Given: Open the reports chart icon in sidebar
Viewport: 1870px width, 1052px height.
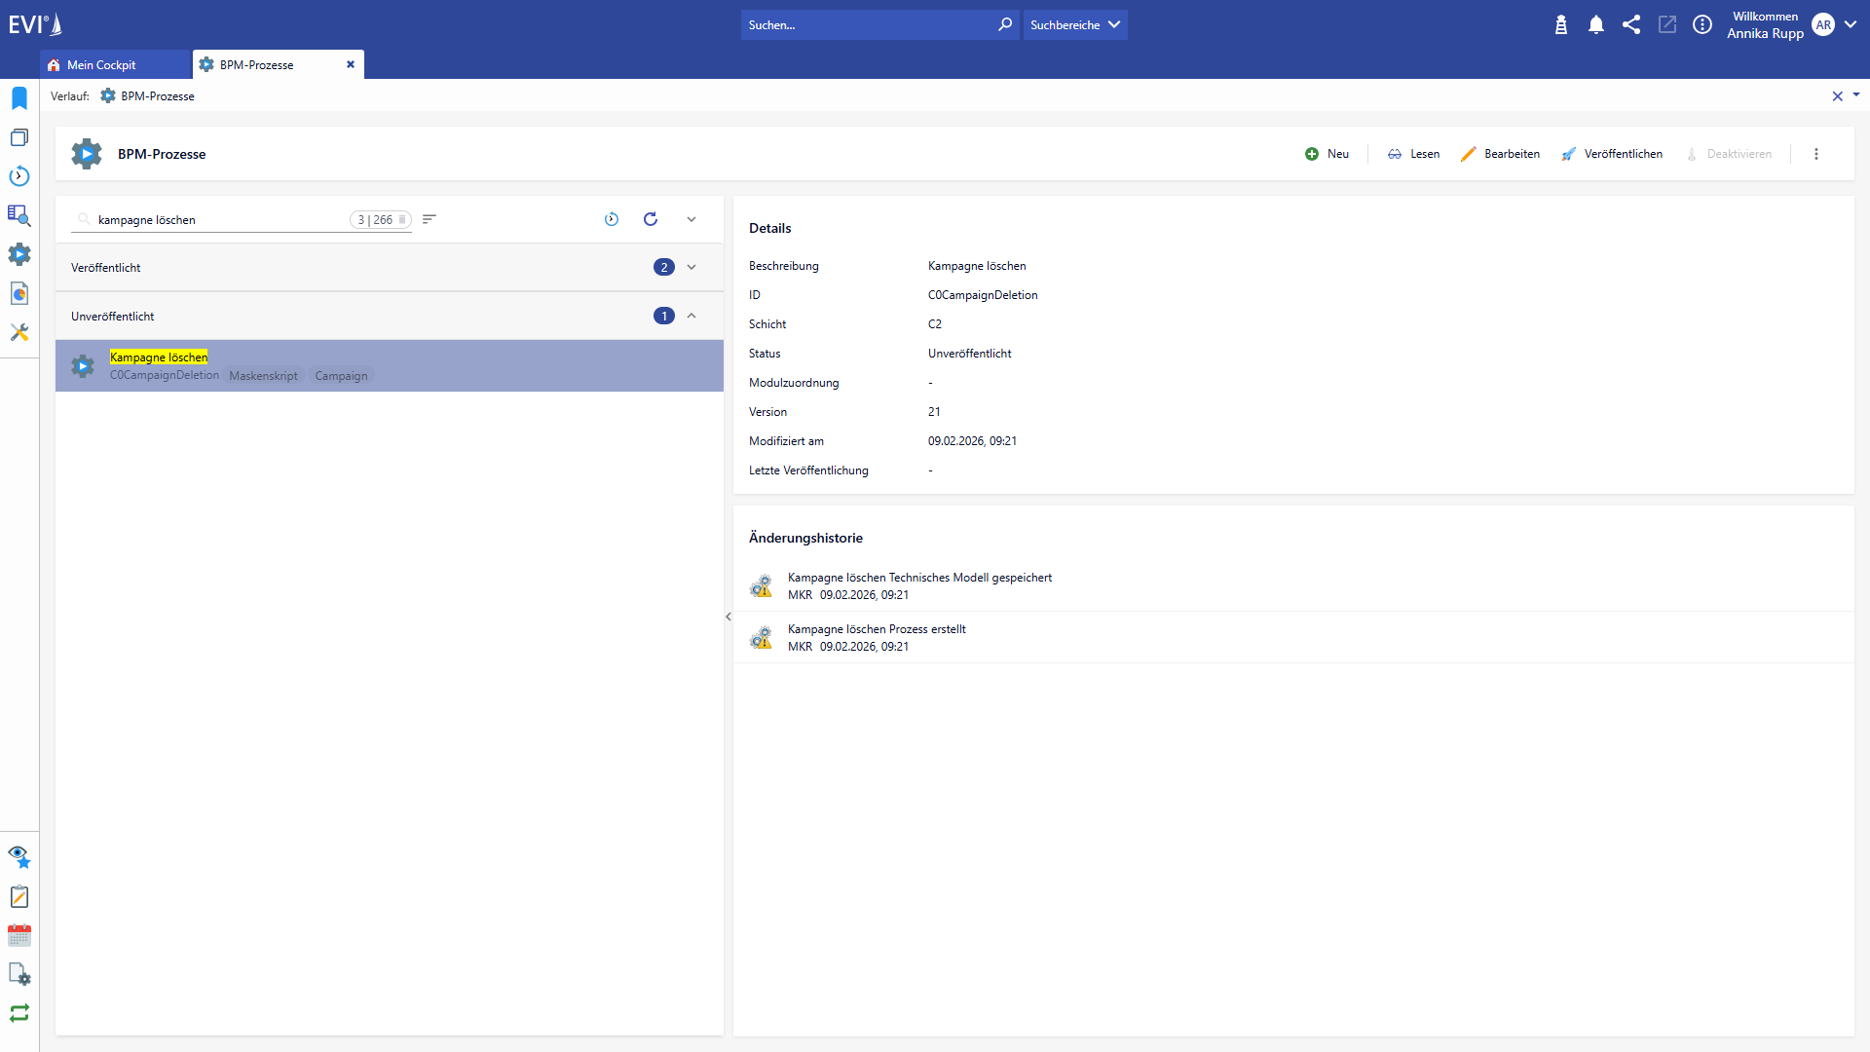Looking at the screenshot, I should pos(19,293).
